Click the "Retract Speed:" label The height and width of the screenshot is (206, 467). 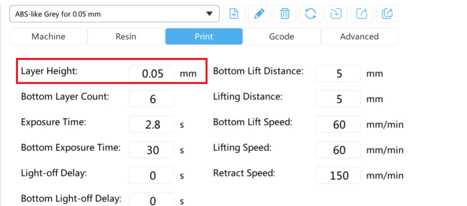[x=244, y=173]
